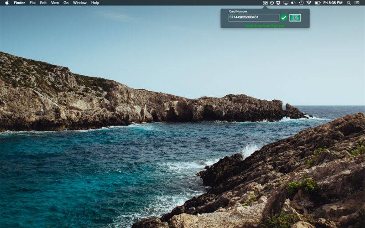Open the Dropbox menu bar icon
365x228 pixels.
278,3
